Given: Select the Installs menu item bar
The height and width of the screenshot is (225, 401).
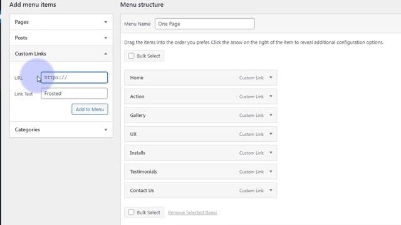Looking at the screenshot, I should coord(200,152).
